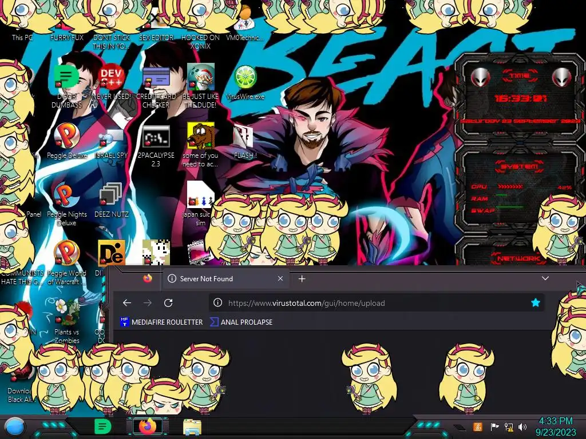This screenshot has height=439, width=586.
Task: Click the Start orb
Action: pos(15,428)
